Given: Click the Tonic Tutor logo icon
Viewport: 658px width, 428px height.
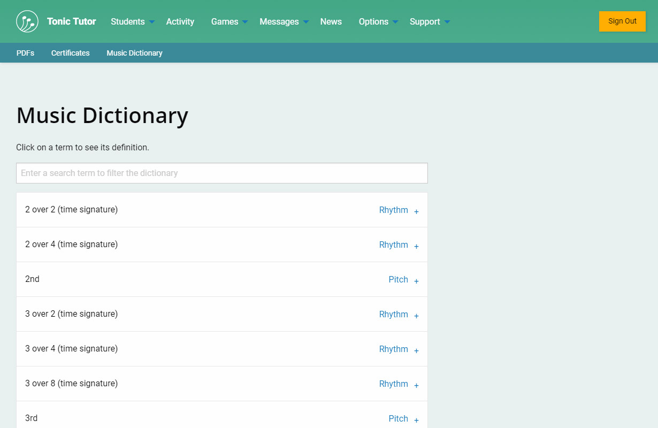Looking at the screenshot, I should [x=27, y=21].
